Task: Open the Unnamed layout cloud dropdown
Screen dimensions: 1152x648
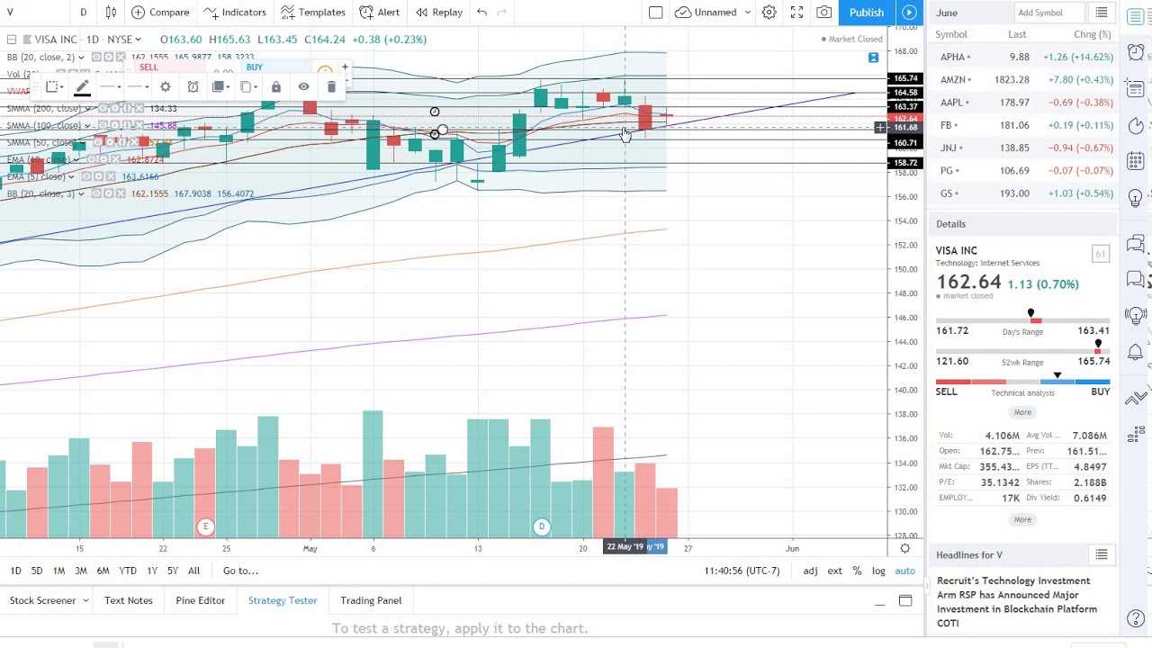Action: [x=714, y=13]
